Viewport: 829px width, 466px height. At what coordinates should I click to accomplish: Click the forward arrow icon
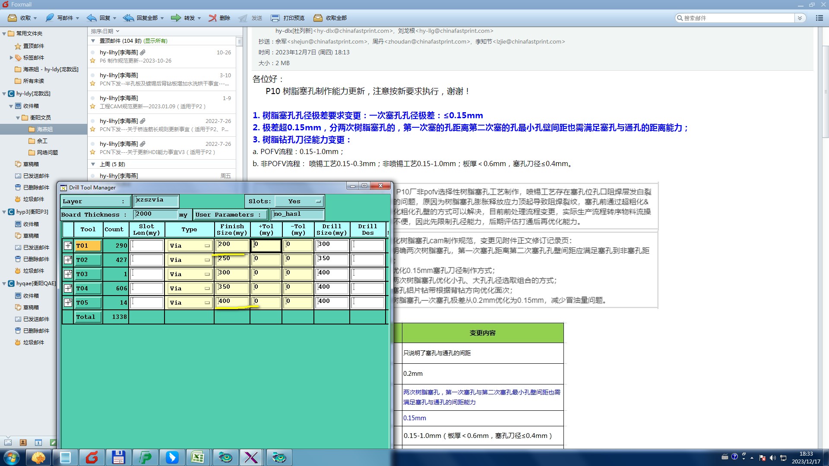tap(176, 18)
